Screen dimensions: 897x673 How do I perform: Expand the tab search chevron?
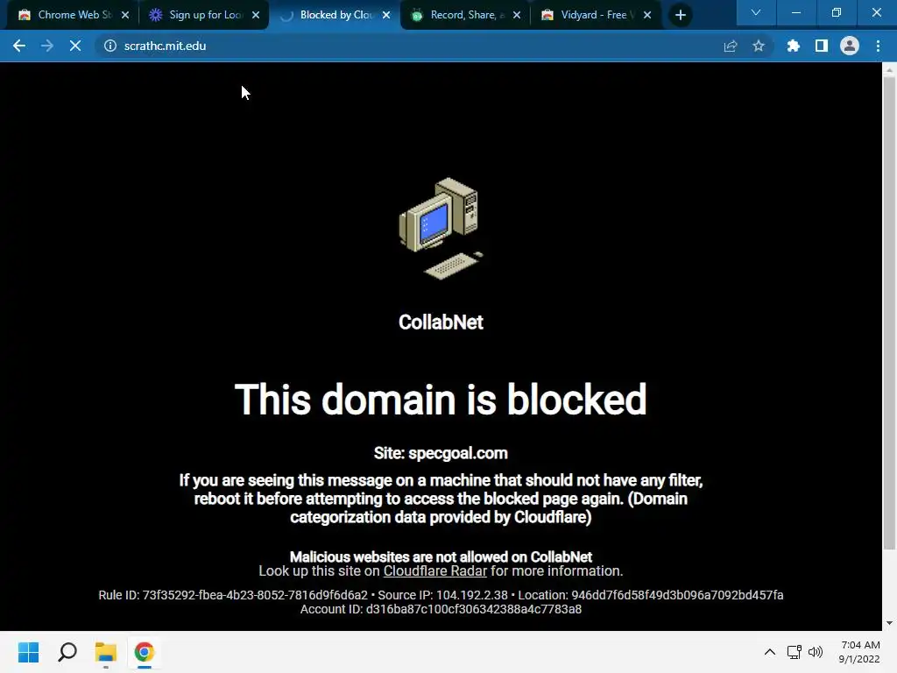[756, 12]
